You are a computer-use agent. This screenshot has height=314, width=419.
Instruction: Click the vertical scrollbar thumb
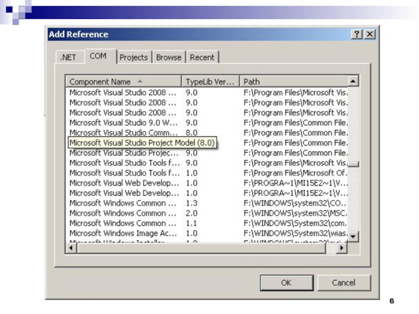pos(353,164)
